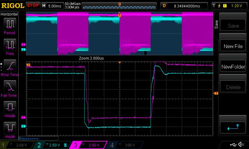The height and width of the screenshot is (149, 249).
Task: Choose the Fall Time measurement icon
Action: (10, 87)
